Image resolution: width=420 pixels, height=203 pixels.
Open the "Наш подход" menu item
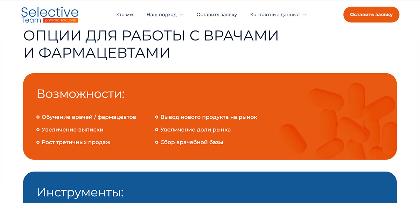click(161, 15)
